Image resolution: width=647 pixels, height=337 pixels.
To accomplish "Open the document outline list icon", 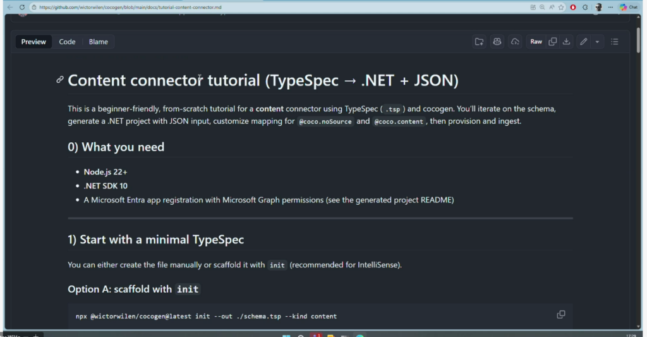I will coord(615,42).
